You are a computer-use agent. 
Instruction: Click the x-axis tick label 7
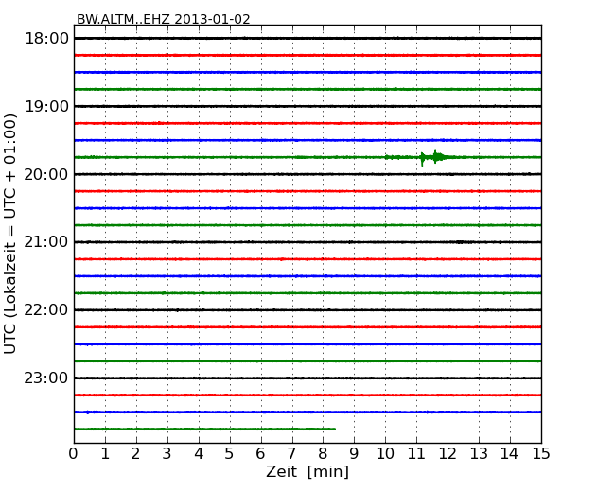coord(291,454)
